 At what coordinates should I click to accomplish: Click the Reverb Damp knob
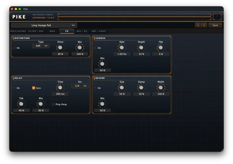141,88
